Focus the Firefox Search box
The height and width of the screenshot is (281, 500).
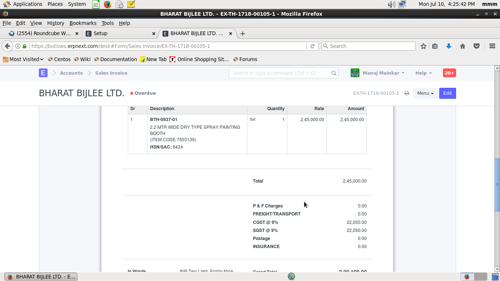click(368, 46)
